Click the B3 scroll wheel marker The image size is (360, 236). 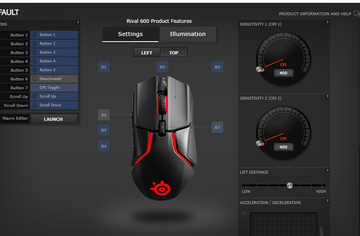click(x=162, y=67)
